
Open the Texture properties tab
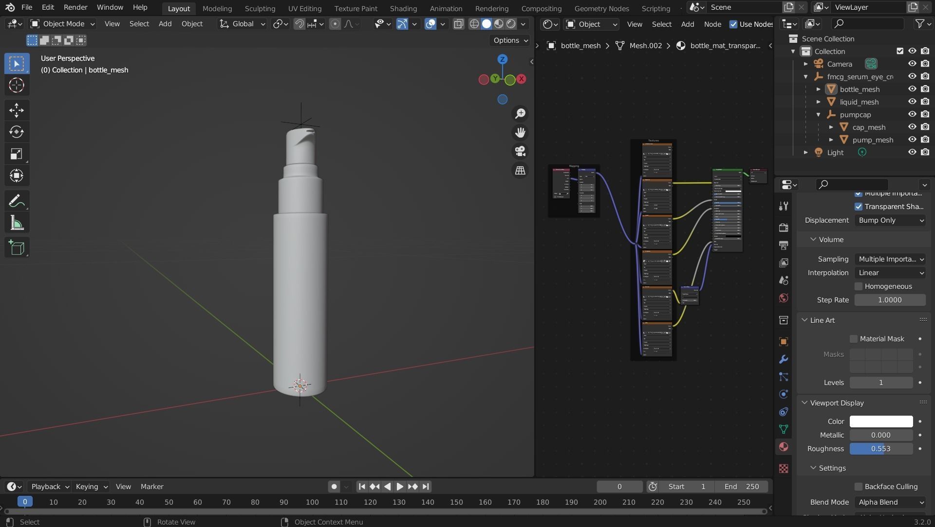click(784, 468)
